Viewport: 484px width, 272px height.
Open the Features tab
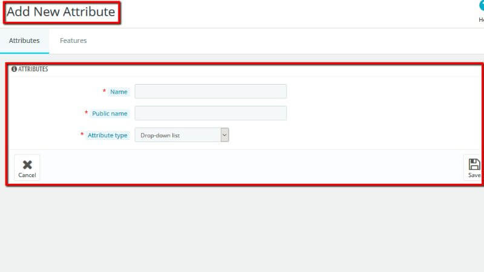click(73, 40)
